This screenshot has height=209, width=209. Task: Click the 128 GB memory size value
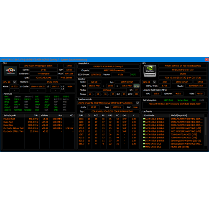point(94,82)
